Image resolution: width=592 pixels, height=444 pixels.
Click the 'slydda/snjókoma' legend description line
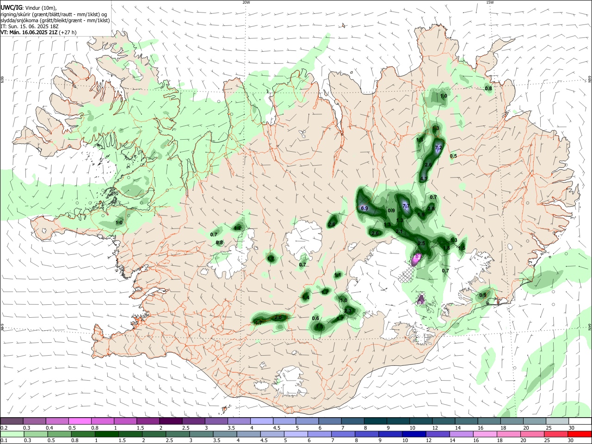tap(55, 20)
